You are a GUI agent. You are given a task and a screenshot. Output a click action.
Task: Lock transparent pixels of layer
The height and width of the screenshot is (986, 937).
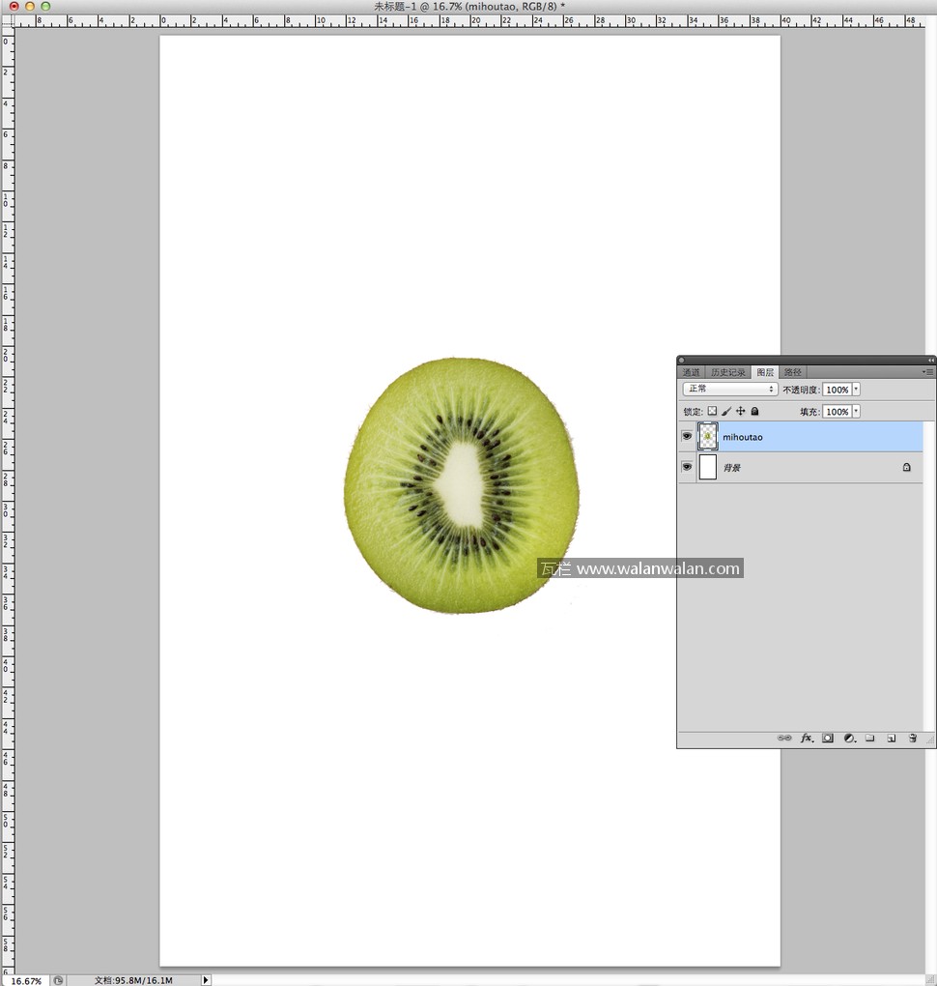click(x=712, y=411)
